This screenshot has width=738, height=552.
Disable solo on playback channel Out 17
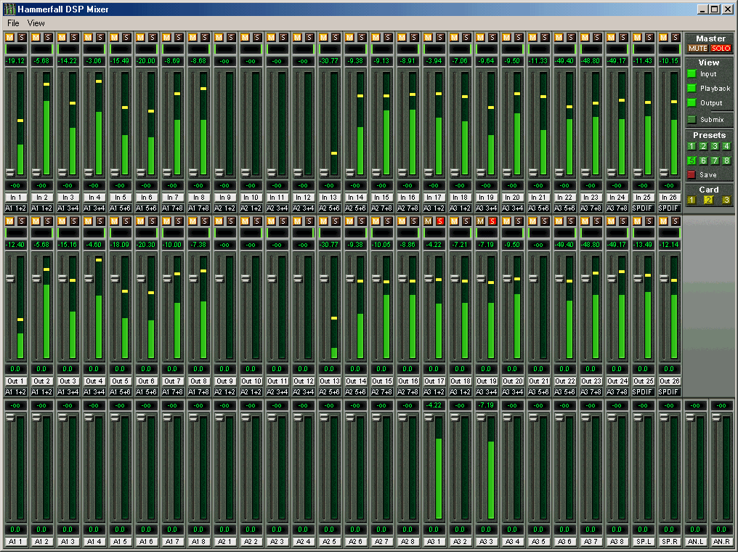[x=440, y=221]
